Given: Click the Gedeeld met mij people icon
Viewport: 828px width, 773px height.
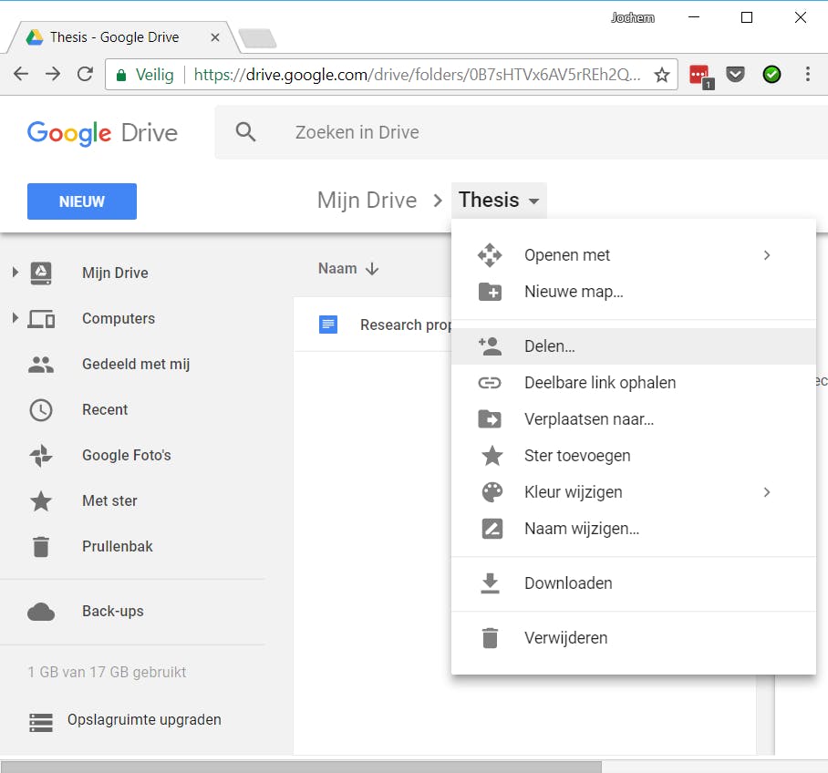Looking at the screenshot, I should (41, 365).
